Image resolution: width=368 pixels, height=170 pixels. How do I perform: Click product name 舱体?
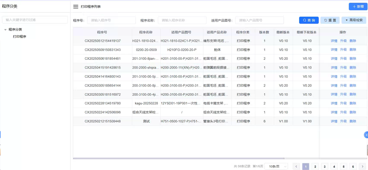217,50
